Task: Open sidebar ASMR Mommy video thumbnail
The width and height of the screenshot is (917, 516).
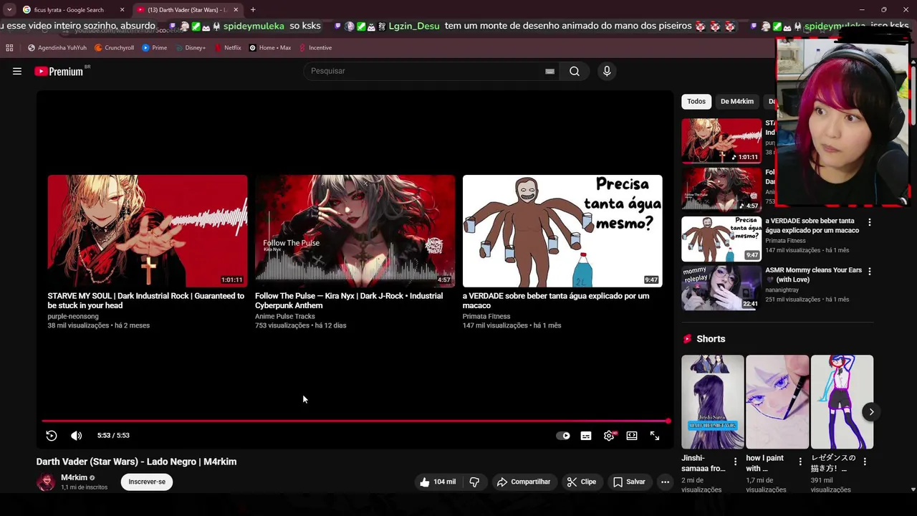Action: [x=721, y=288]
